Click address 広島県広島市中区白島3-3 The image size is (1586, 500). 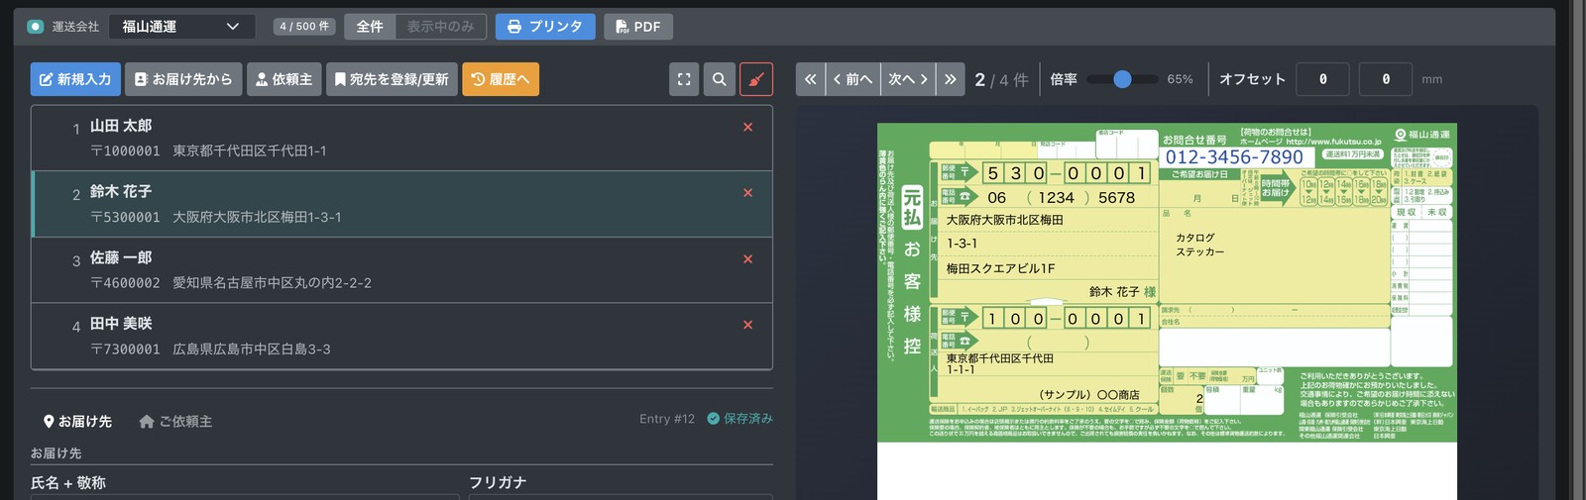pos(252,350)
